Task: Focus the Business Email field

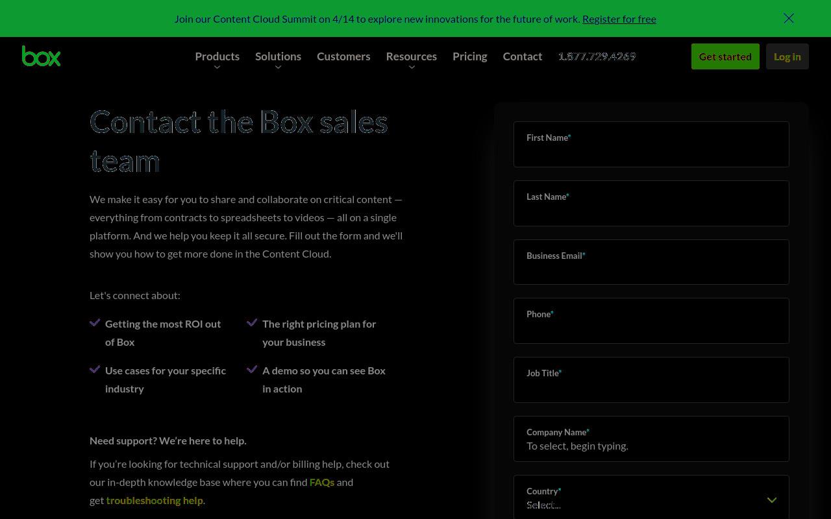Action: (x=651, y=262)
